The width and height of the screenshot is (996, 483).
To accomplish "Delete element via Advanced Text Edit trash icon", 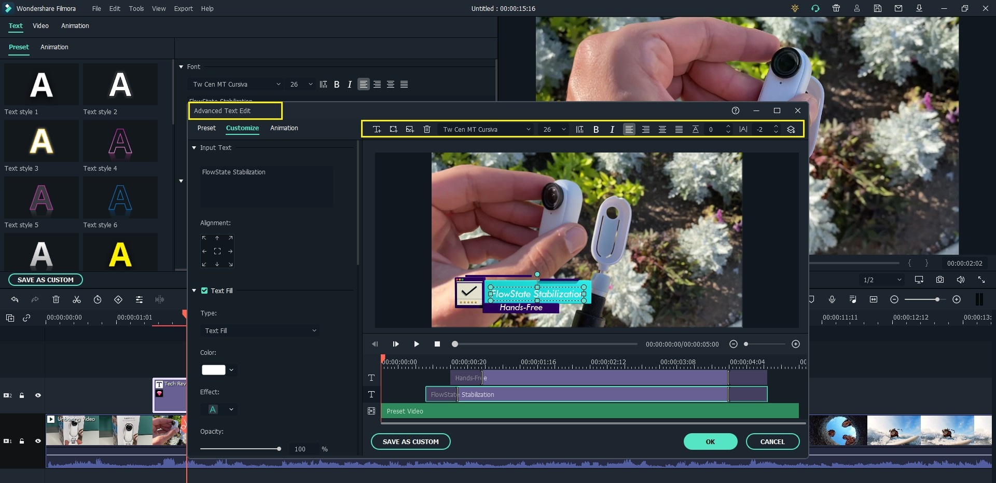I will tap(427, 129).
